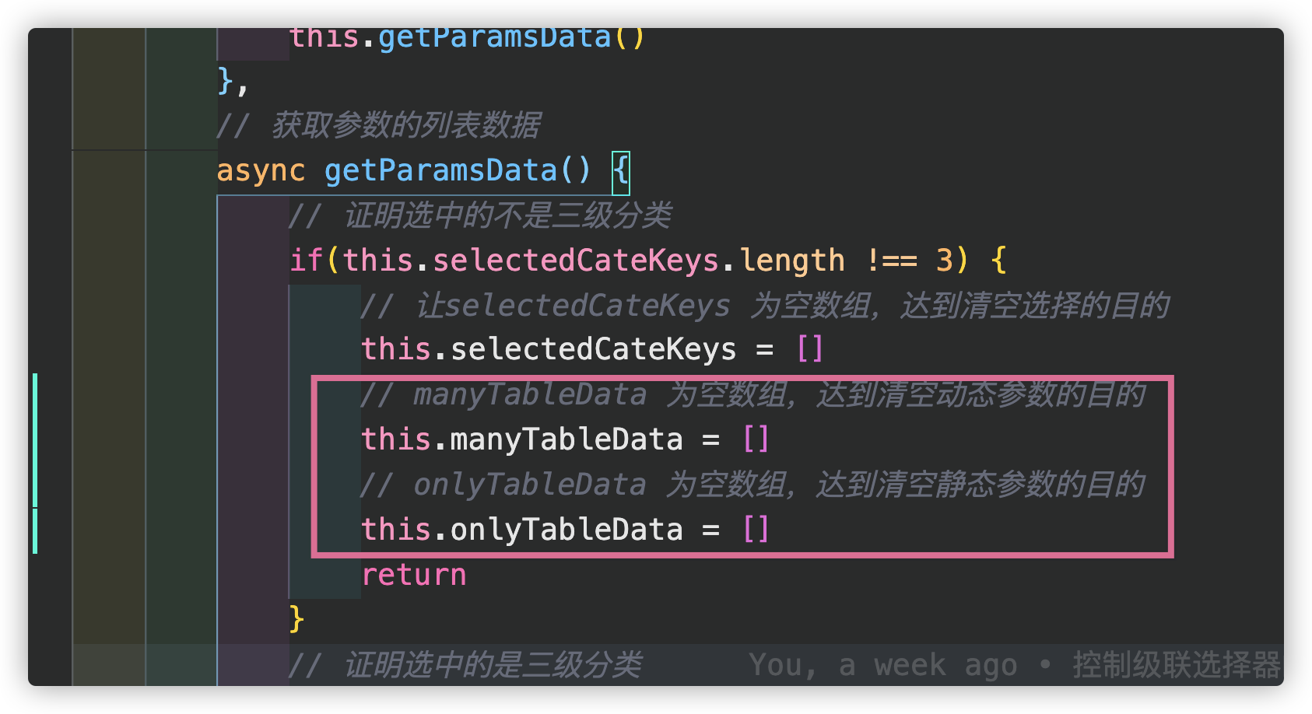Click the comment about onlyTableData
The image size is (1312, 714).
click(751, 485)
